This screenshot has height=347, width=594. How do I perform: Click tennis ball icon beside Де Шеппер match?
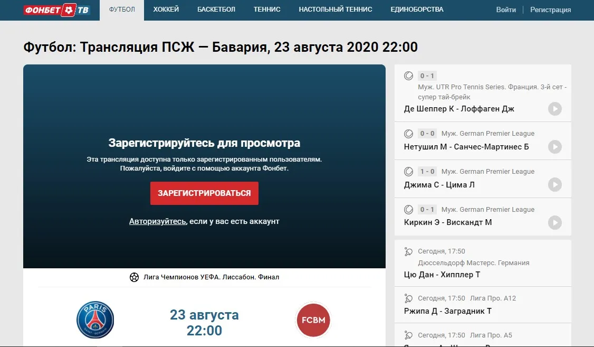point(408,76)
